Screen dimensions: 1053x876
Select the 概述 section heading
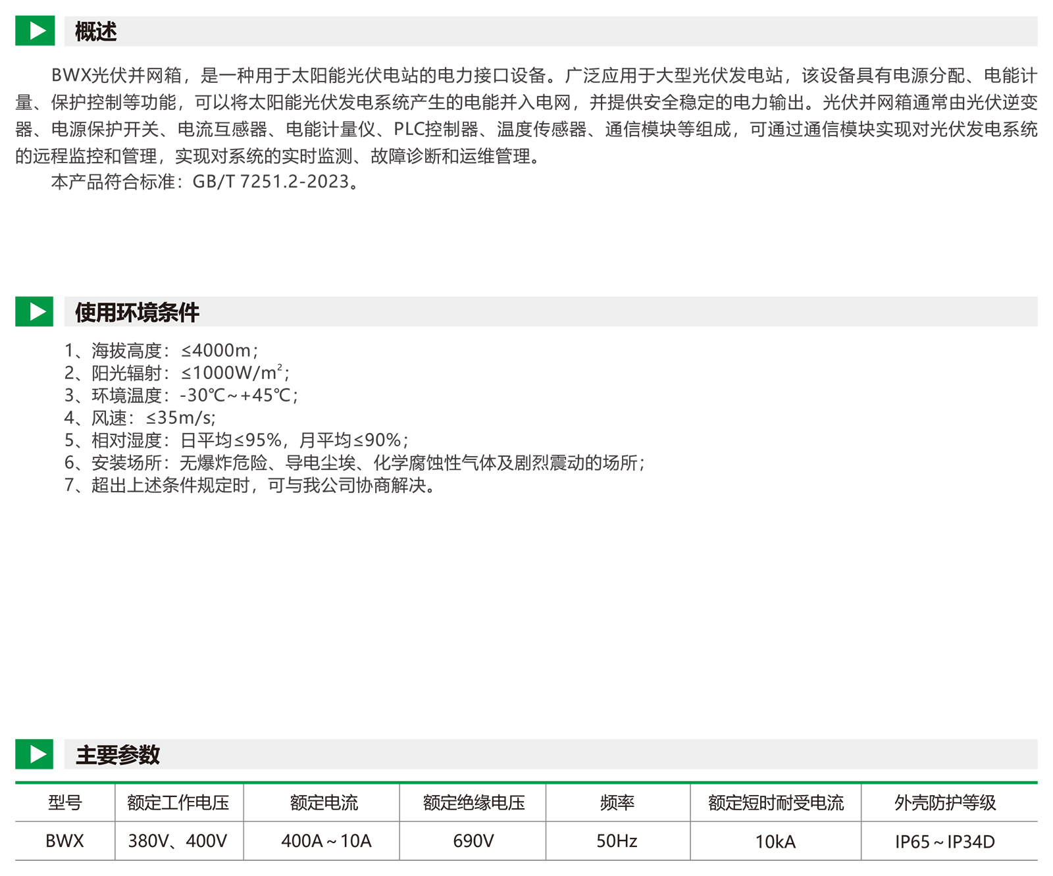[96, 32]
